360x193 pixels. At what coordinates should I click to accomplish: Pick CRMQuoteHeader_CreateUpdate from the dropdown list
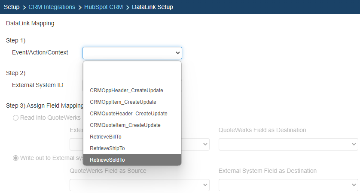[128, 114]
